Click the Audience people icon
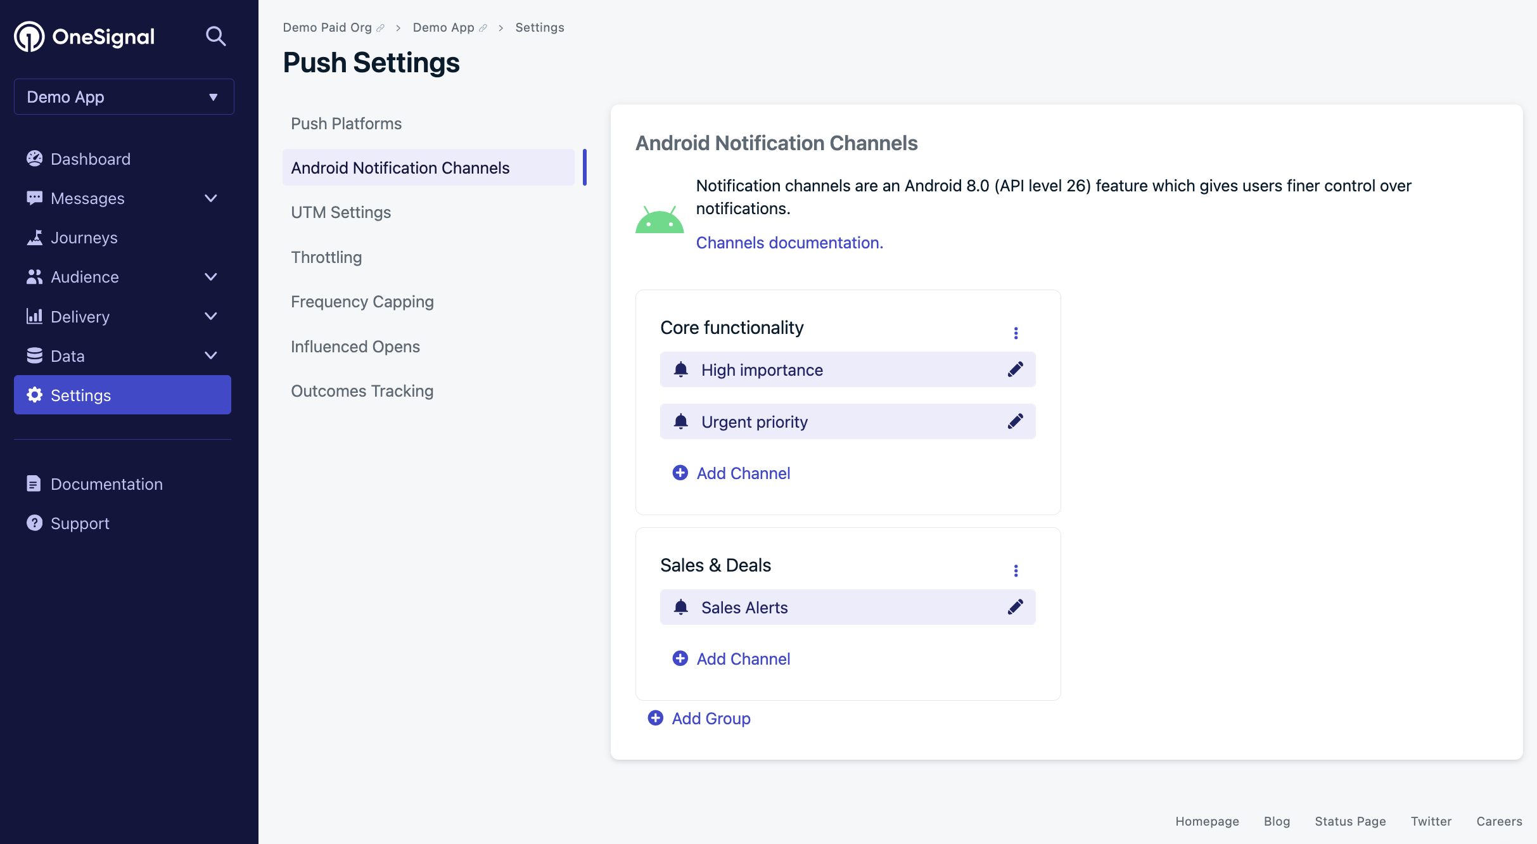 pyautogui.click(x=34, y=277)
